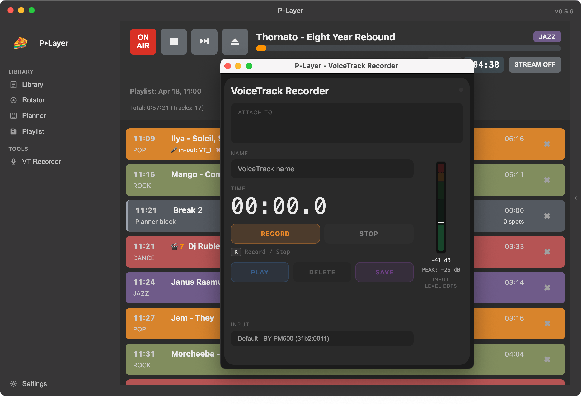
Task: Click the 00:00.0 recording timer
Action: pyautogui.click(x=279, y=206)
